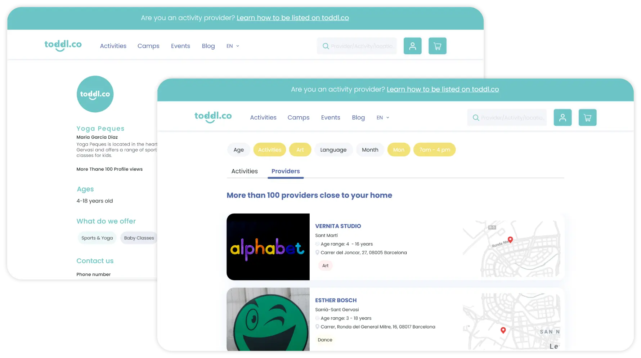The width and height of the screenshot is (641, 358).
Task: Click the round toddl.co provider avatar
Action: (x=95, y=94)
